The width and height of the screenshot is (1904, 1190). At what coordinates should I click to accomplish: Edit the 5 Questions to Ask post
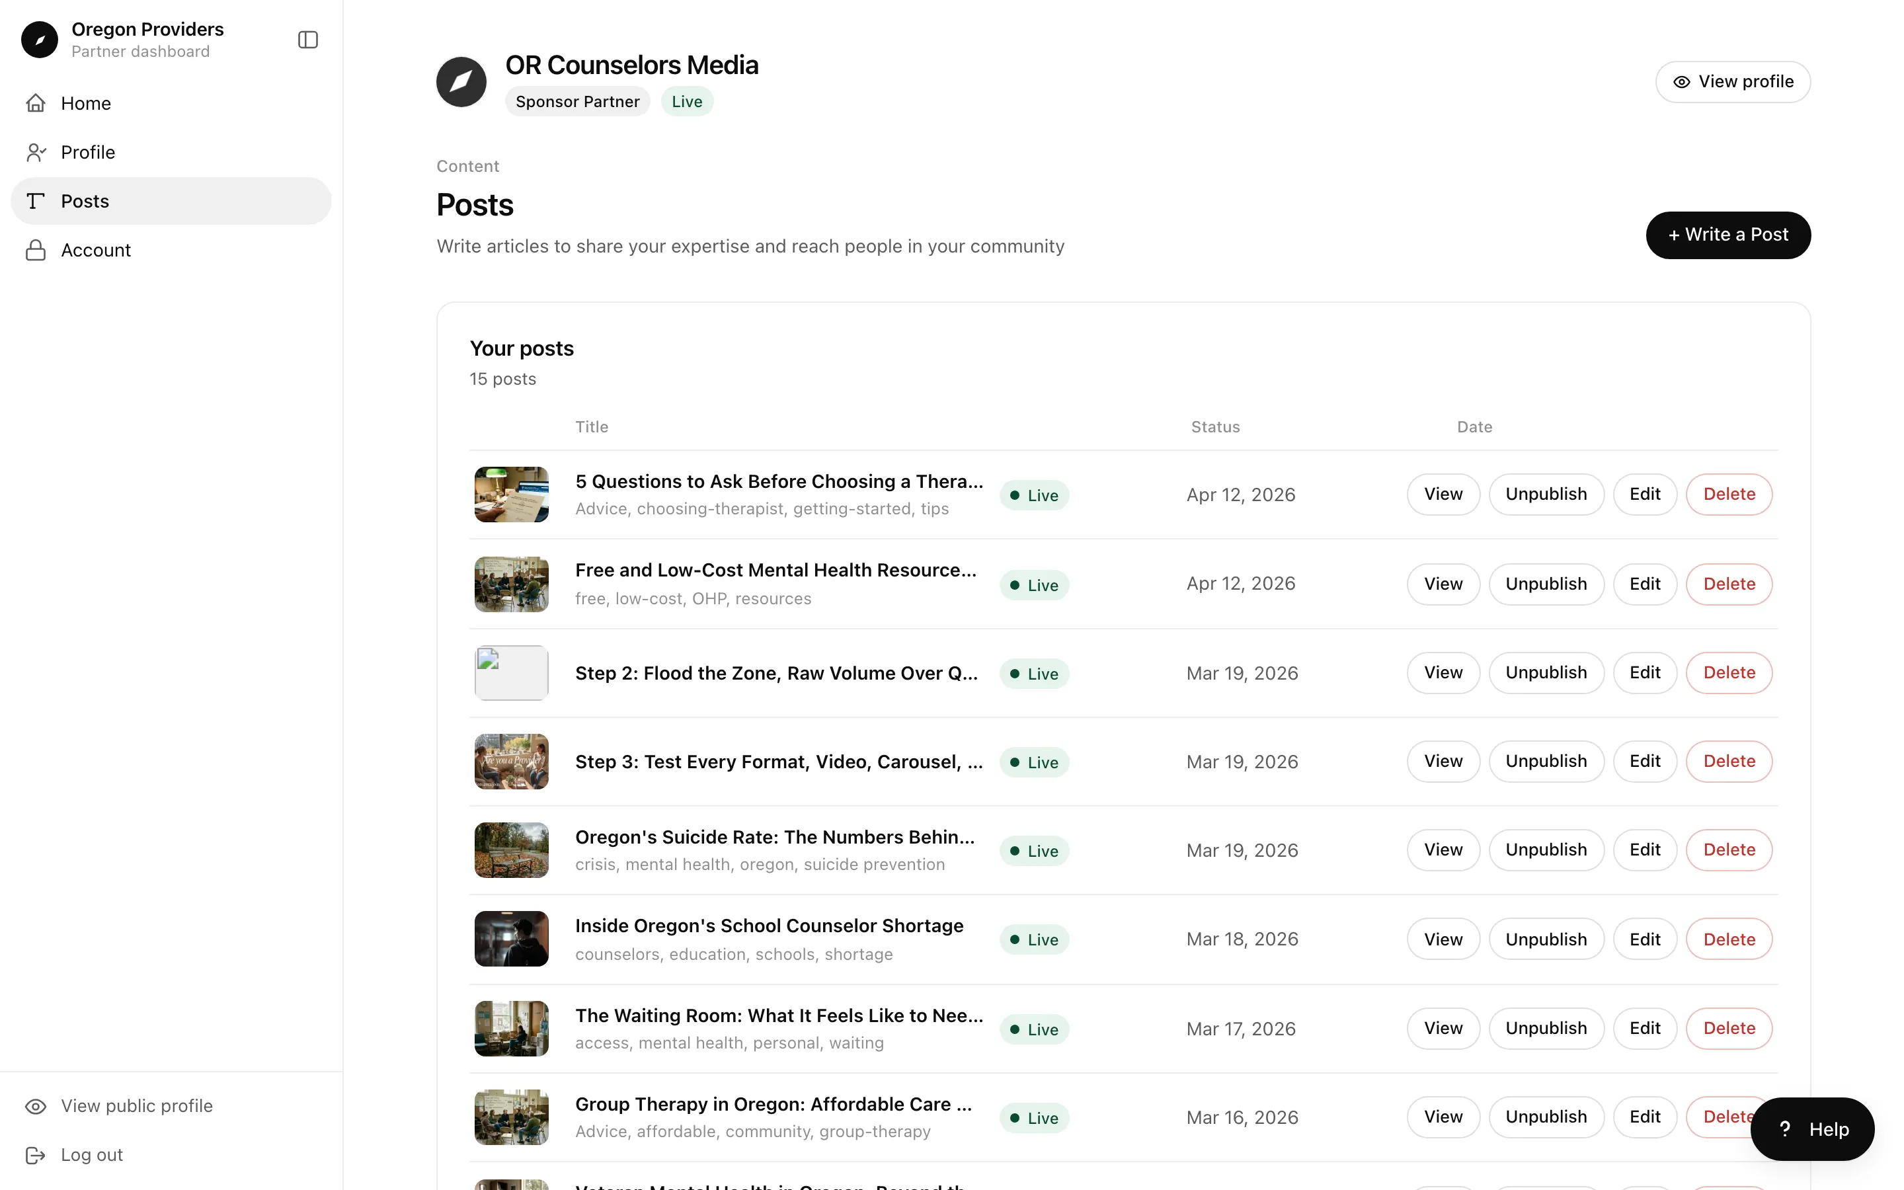(1644, 495)
